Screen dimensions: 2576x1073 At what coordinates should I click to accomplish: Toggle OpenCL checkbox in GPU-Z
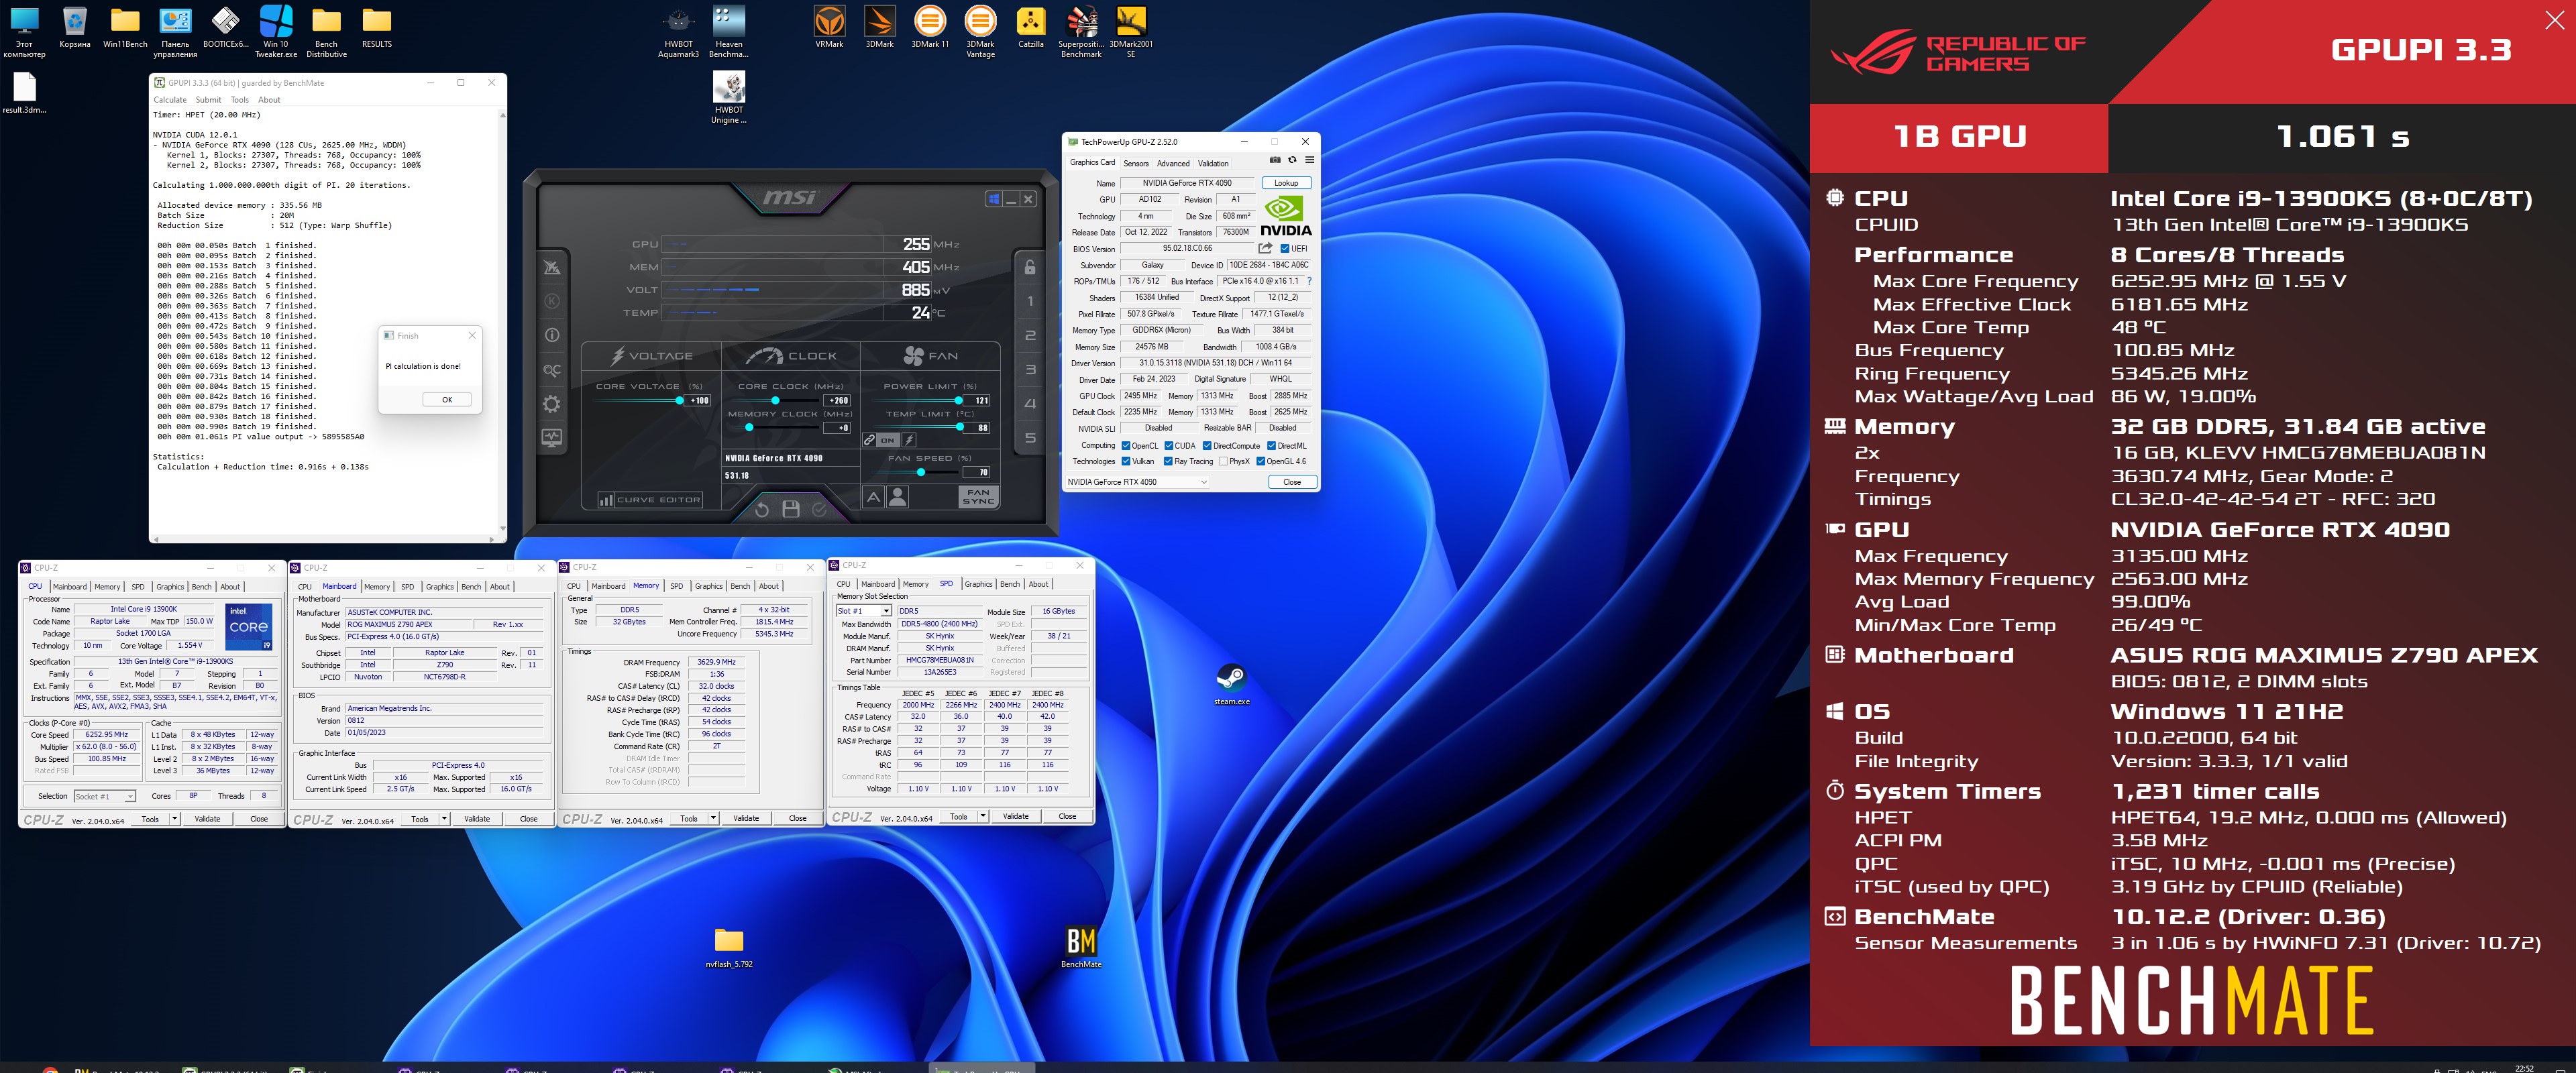point(1126,446)
